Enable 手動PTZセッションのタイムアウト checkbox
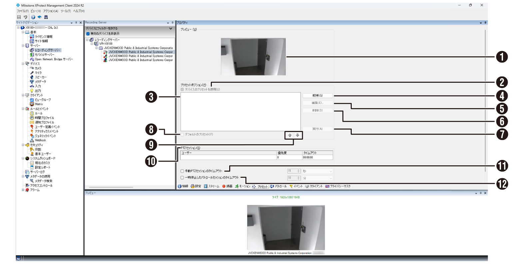 pos(182,171)
